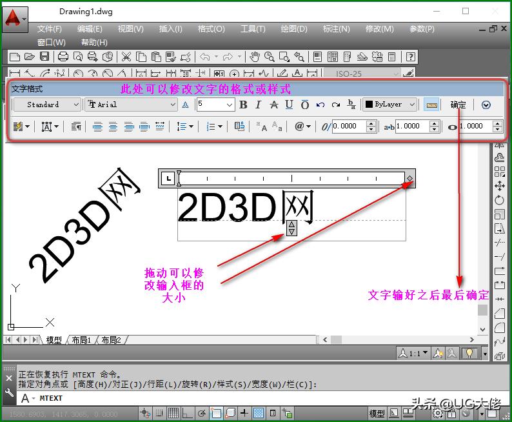Click the Help question mark icon
Screen dimensions: 512x422
[411, 57]
